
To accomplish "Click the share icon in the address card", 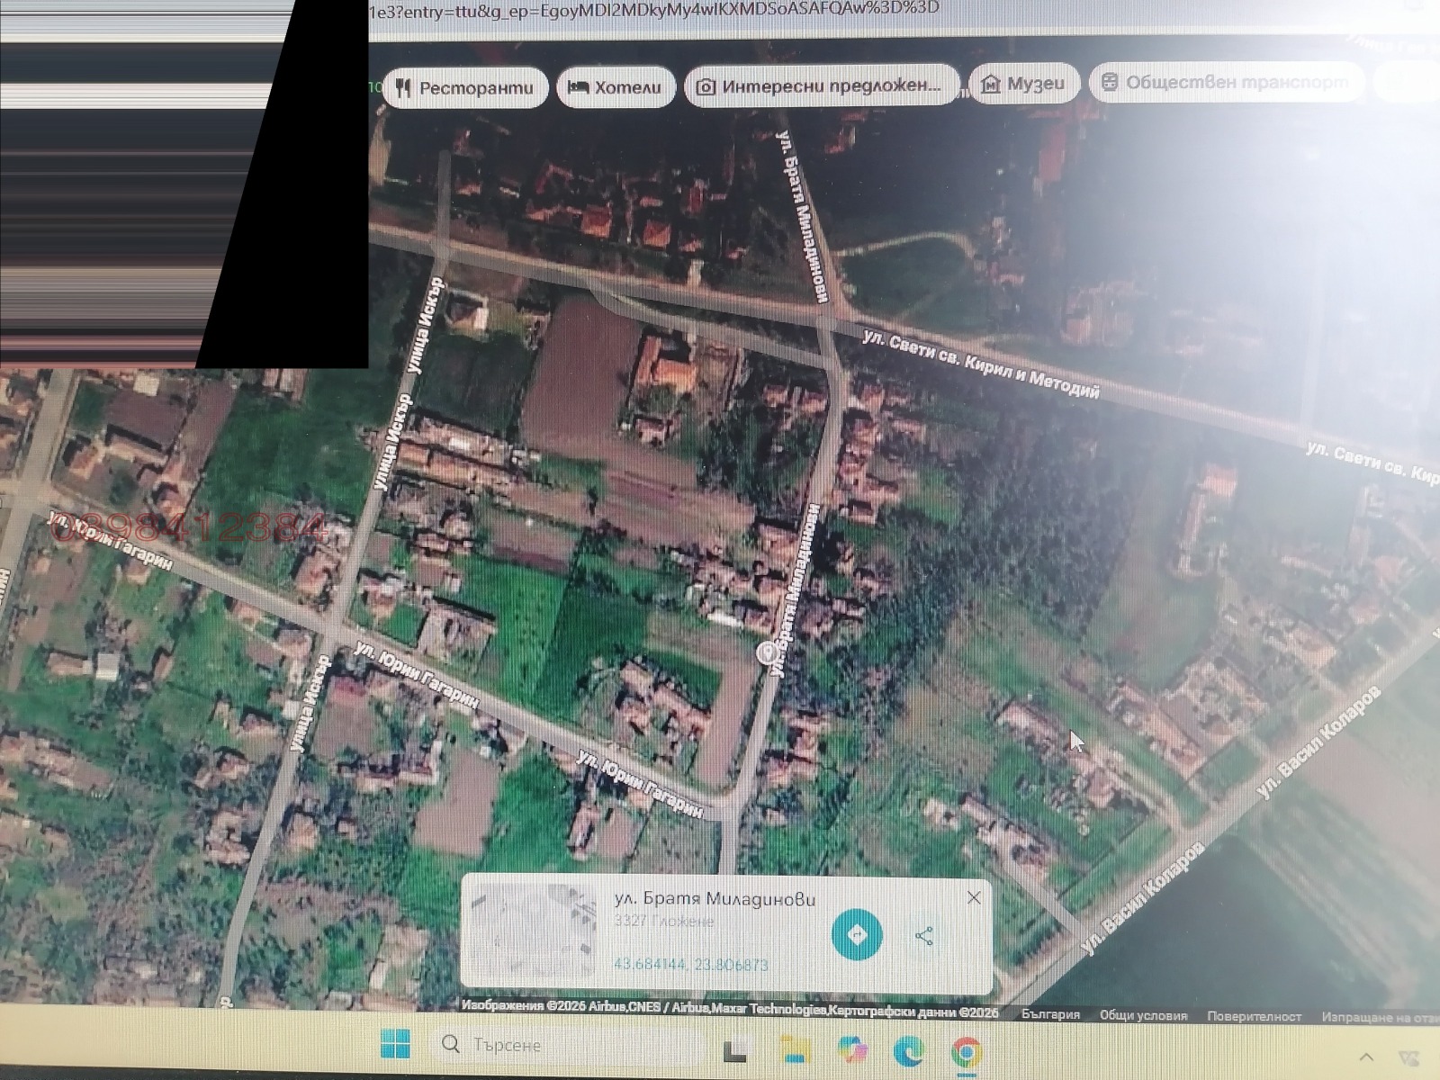I will tap(924, 935).
